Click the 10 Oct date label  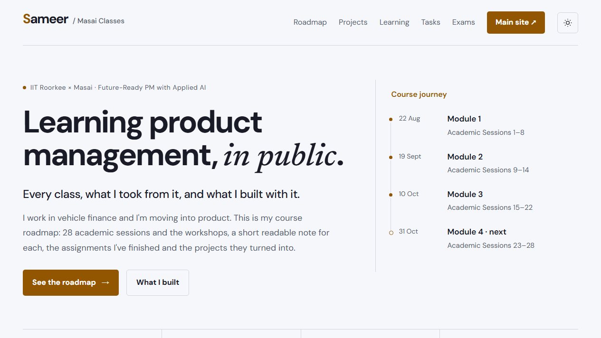409,194
